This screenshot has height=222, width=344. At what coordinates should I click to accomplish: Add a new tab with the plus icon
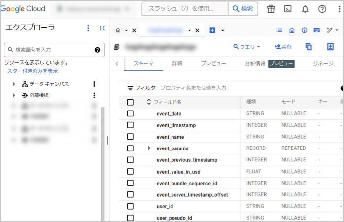coord(212,30)
